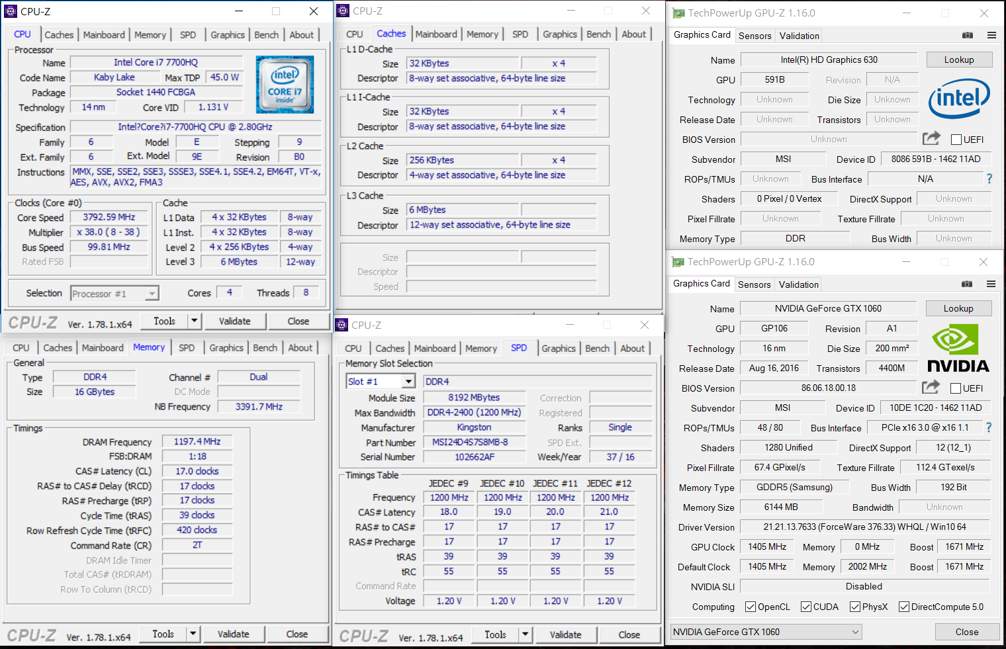Click GPU-Z title icon in the Intel HD Graphics window
Image resolution: width=1006 pixels, height=649 pixels.
(678, 13)
